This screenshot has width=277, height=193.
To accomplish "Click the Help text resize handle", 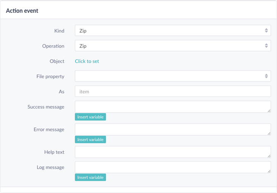I will (x=269, y=156).
